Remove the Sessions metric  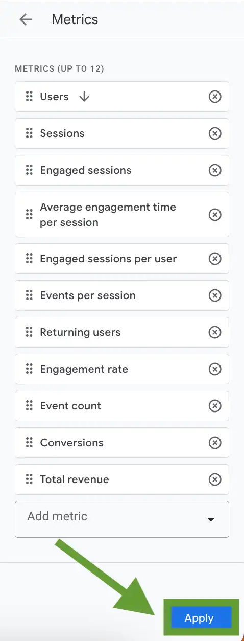click(x=215, y=133)
